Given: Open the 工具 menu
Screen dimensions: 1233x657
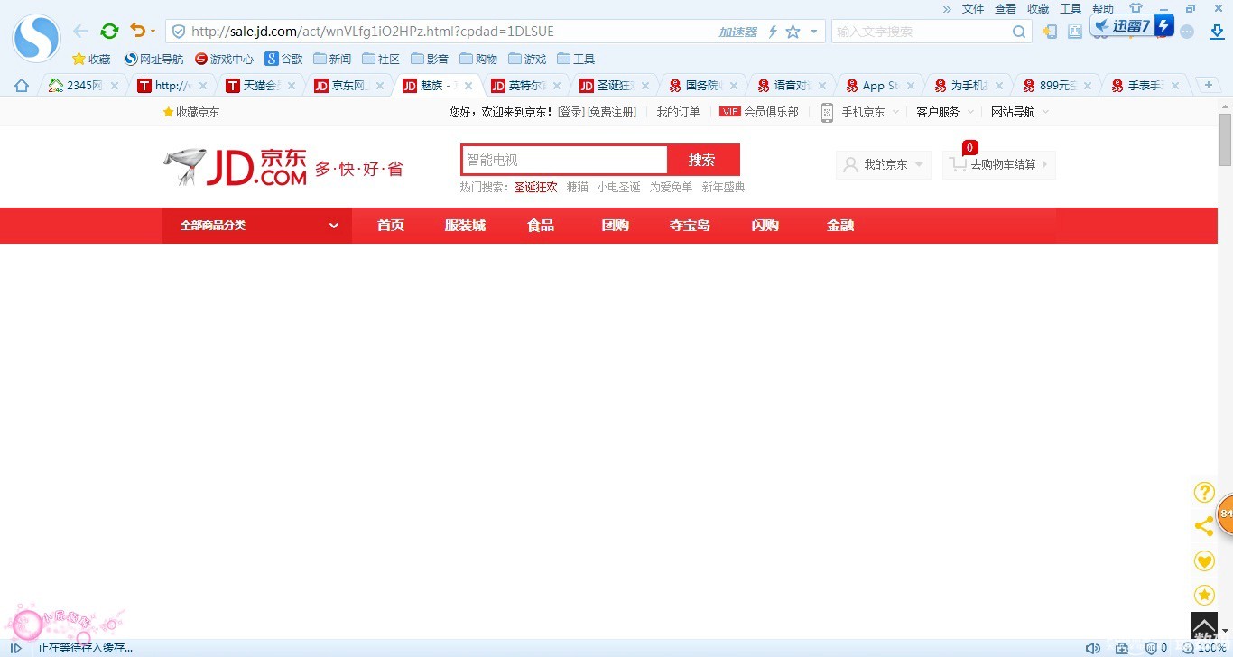Looking at the screenshot, I should click(x=1070, y=8).
